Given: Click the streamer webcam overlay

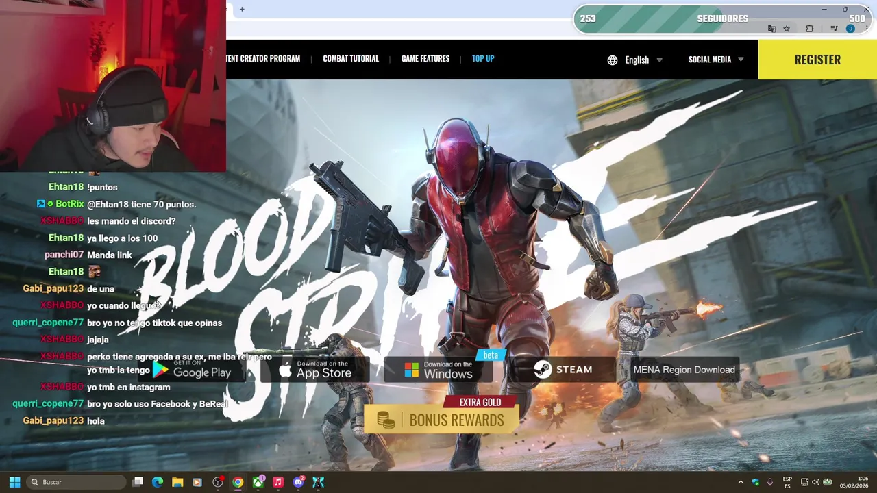Looking at the screenshot, I should click(x=113, y=86).
